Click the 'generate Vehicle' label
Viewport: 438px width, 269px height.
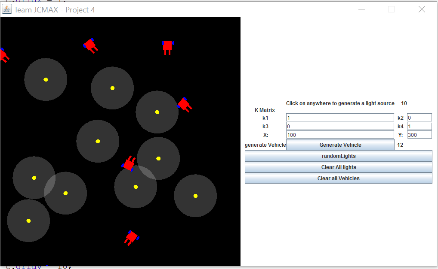coord(265,145)
